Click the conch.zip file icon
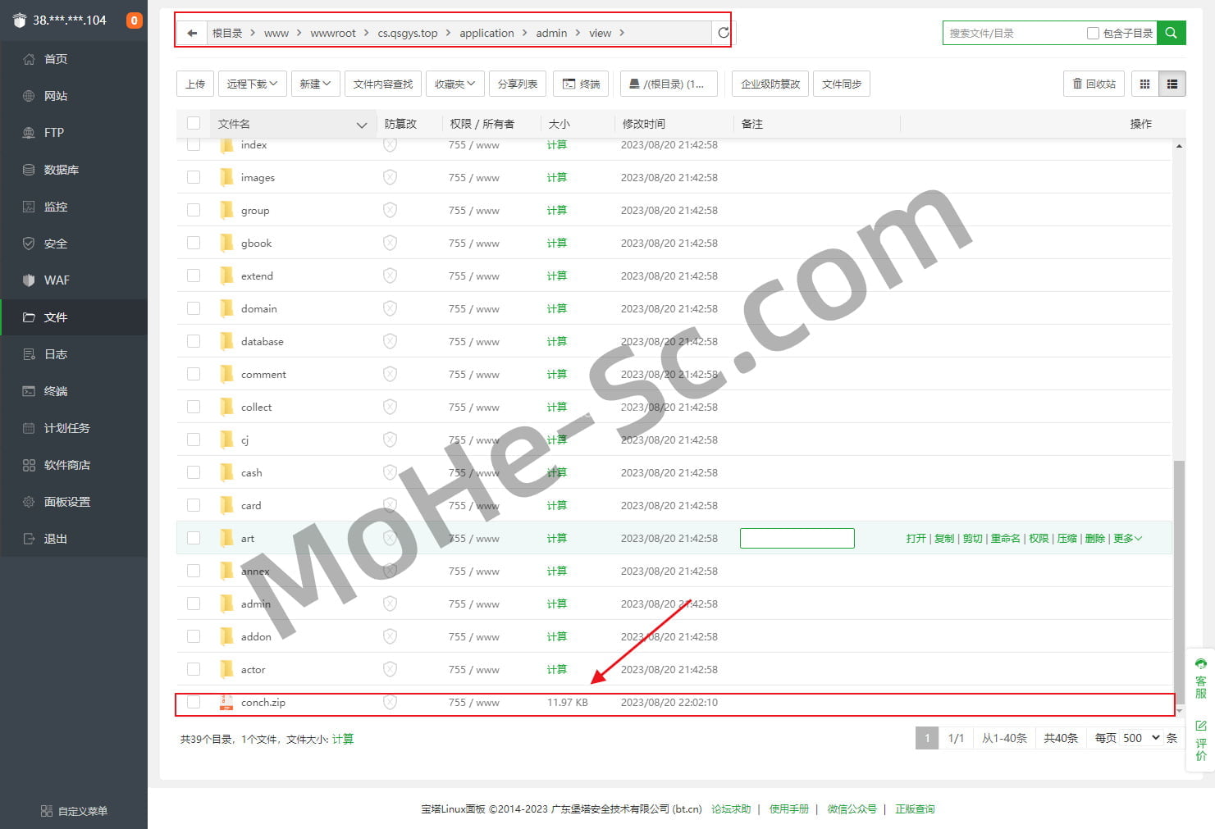 coord(226,703)
